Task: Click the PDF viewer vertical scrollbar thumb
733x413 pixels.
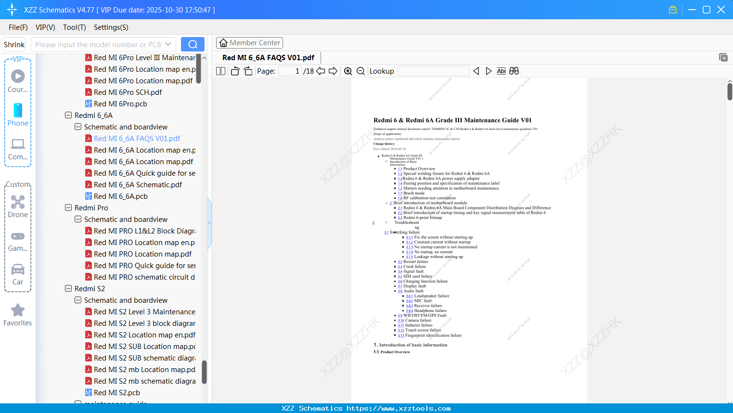Action: (730, 91)
